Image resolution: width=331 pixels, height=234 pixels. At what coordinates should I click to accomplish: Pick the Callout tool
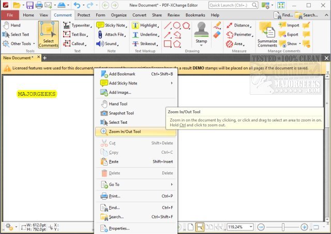click(74, 44)
